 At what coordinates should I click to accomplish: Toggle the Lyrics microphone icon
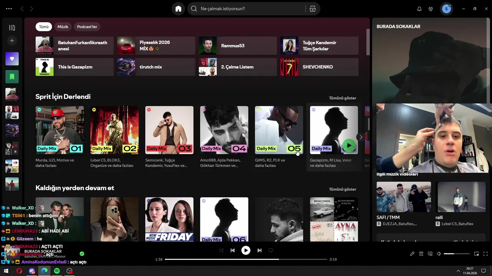pos(412,254)
